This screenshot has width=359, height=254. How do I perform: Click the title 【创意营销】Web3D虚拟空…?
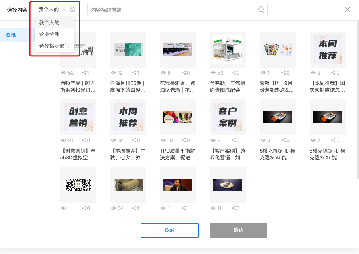pyautogui.click(x=78, y=154)
